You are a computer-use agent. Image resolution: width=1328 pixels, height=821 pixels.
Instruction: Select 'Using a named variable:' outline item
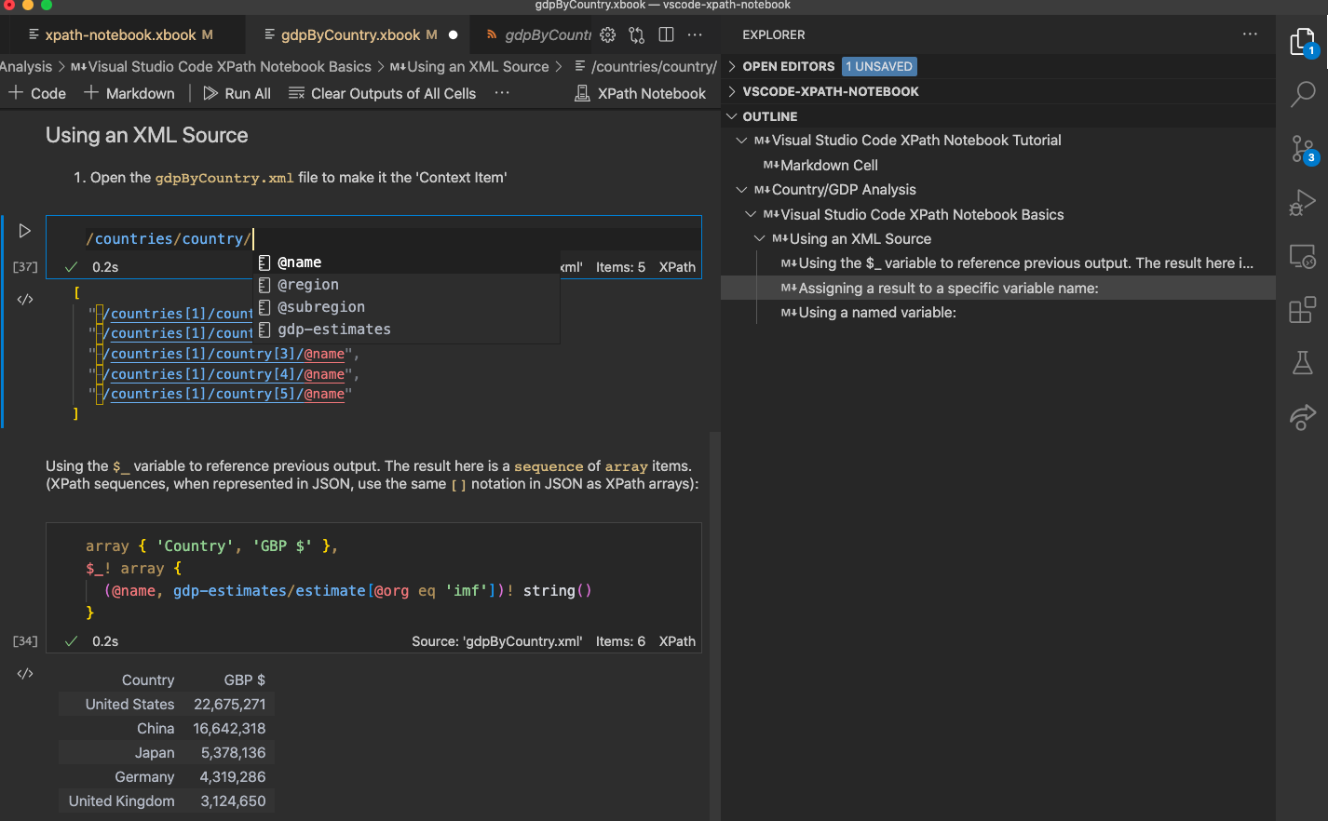tap(876, 313)
